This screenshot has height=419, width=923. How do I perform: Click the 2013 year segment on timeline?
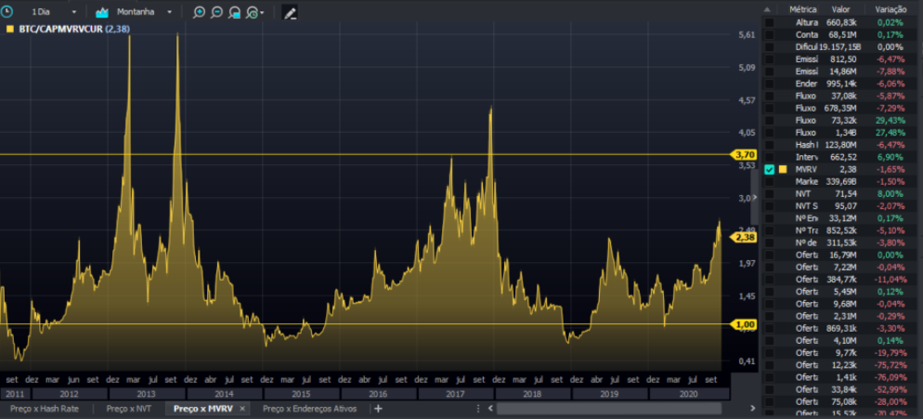147,394
